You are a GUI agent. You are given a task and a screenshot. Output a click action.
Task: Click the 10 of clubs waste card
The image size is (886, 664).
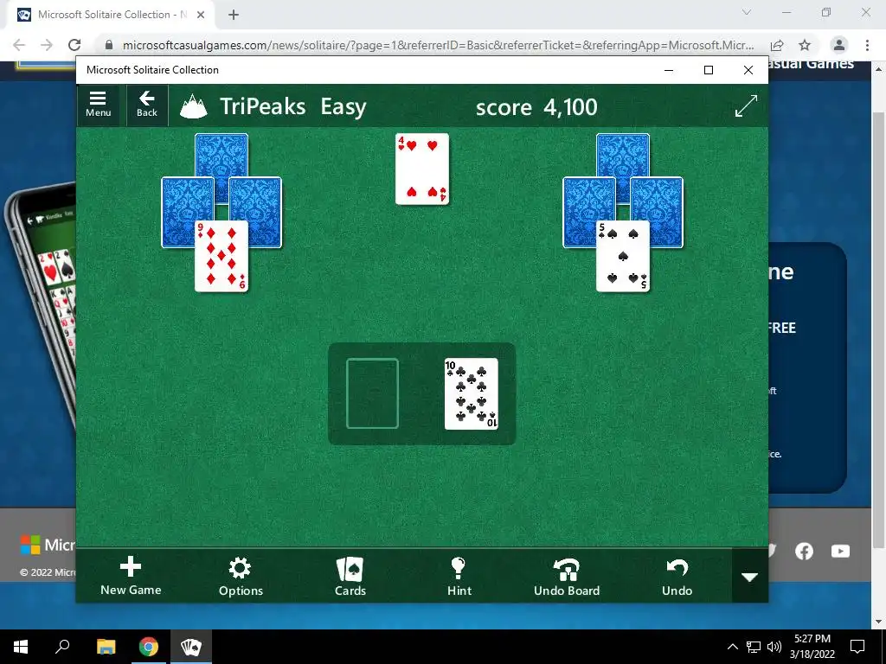(x=472, y=393)
